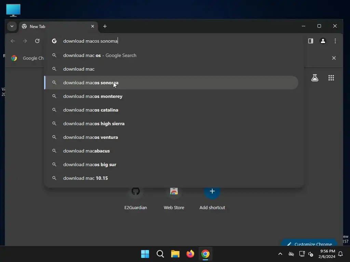Open the Web Store shortcut
The width and height of the screenshot is (350, 262).
click(174, 199)
